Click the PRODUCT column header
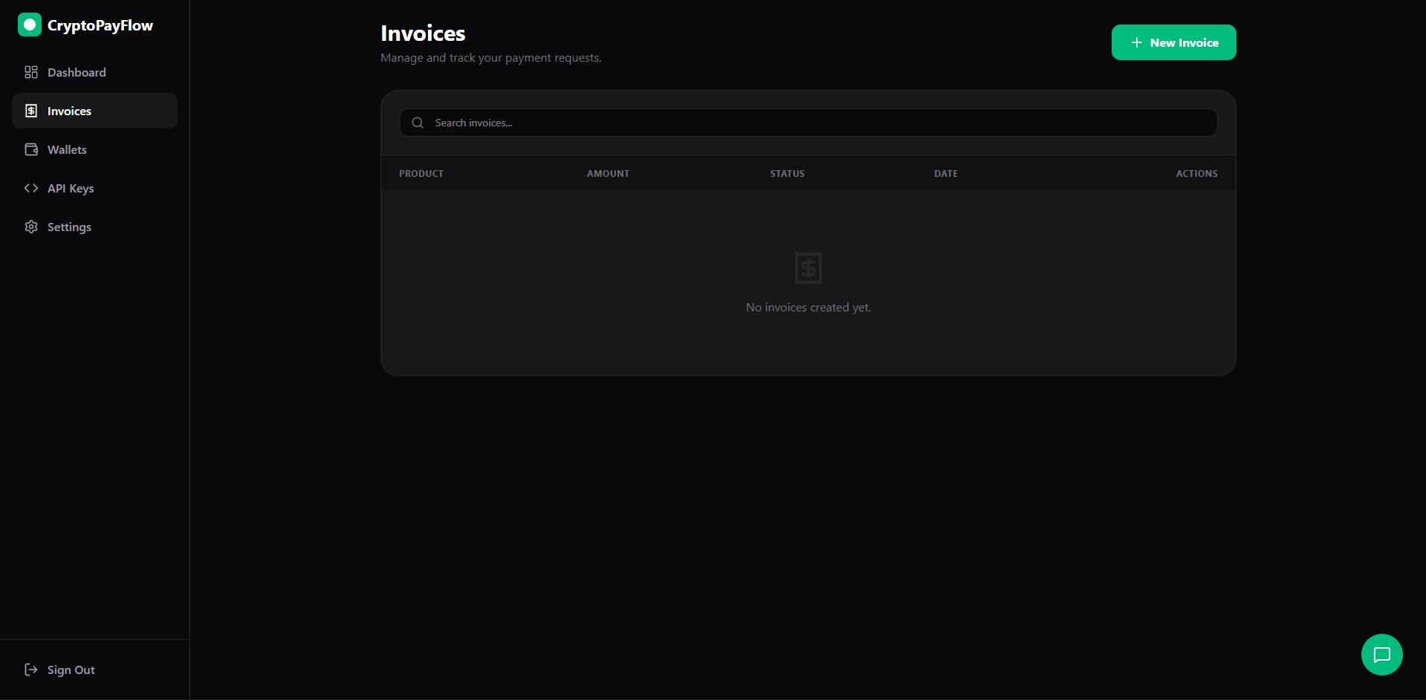This screenshot has width=1426, height=700. (x=421, y=173)
